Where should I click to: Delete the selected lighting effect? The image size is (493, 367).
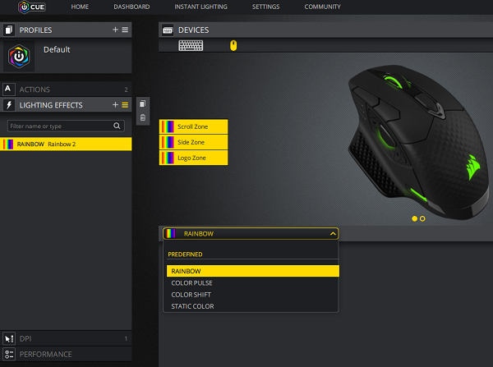click(x=143, y=117)
